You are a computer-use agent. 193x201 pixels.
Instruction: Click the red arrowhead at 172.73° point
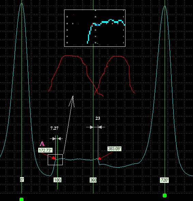[54, 158]
